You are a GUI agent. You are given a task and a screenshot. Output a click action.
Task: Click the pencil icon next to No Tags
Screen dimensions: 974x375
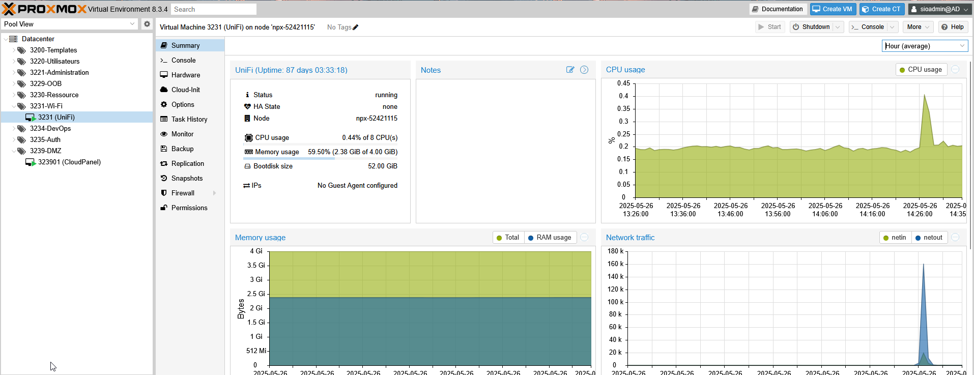coord(355,27)
